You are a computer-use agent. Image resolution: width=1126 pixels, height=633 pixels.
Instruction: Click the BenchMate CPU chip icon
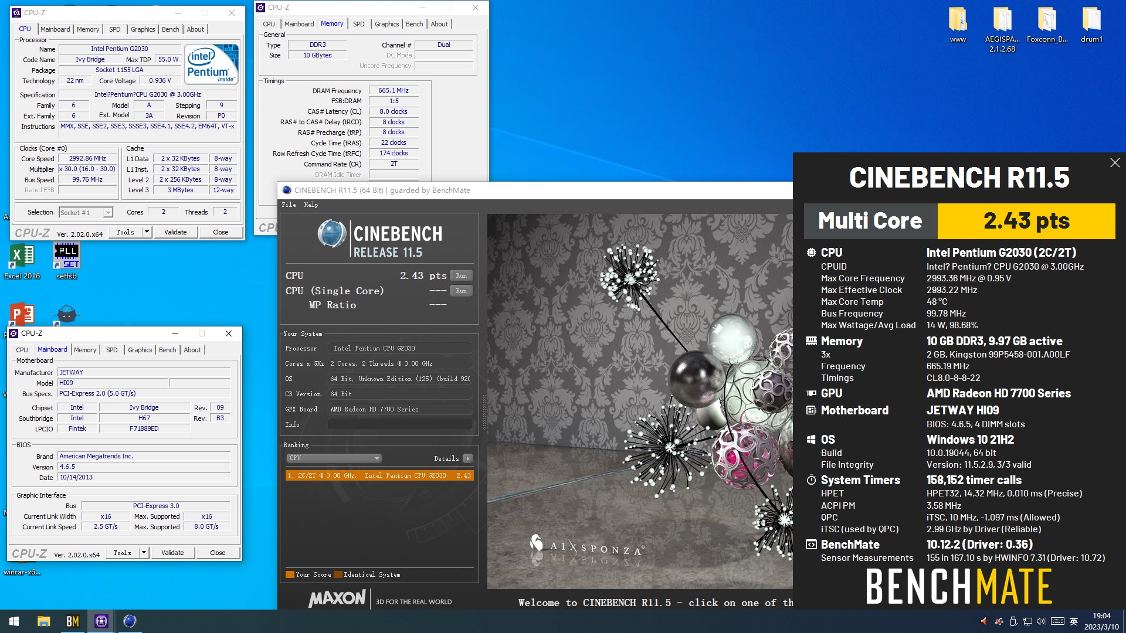tap(811, 253)
